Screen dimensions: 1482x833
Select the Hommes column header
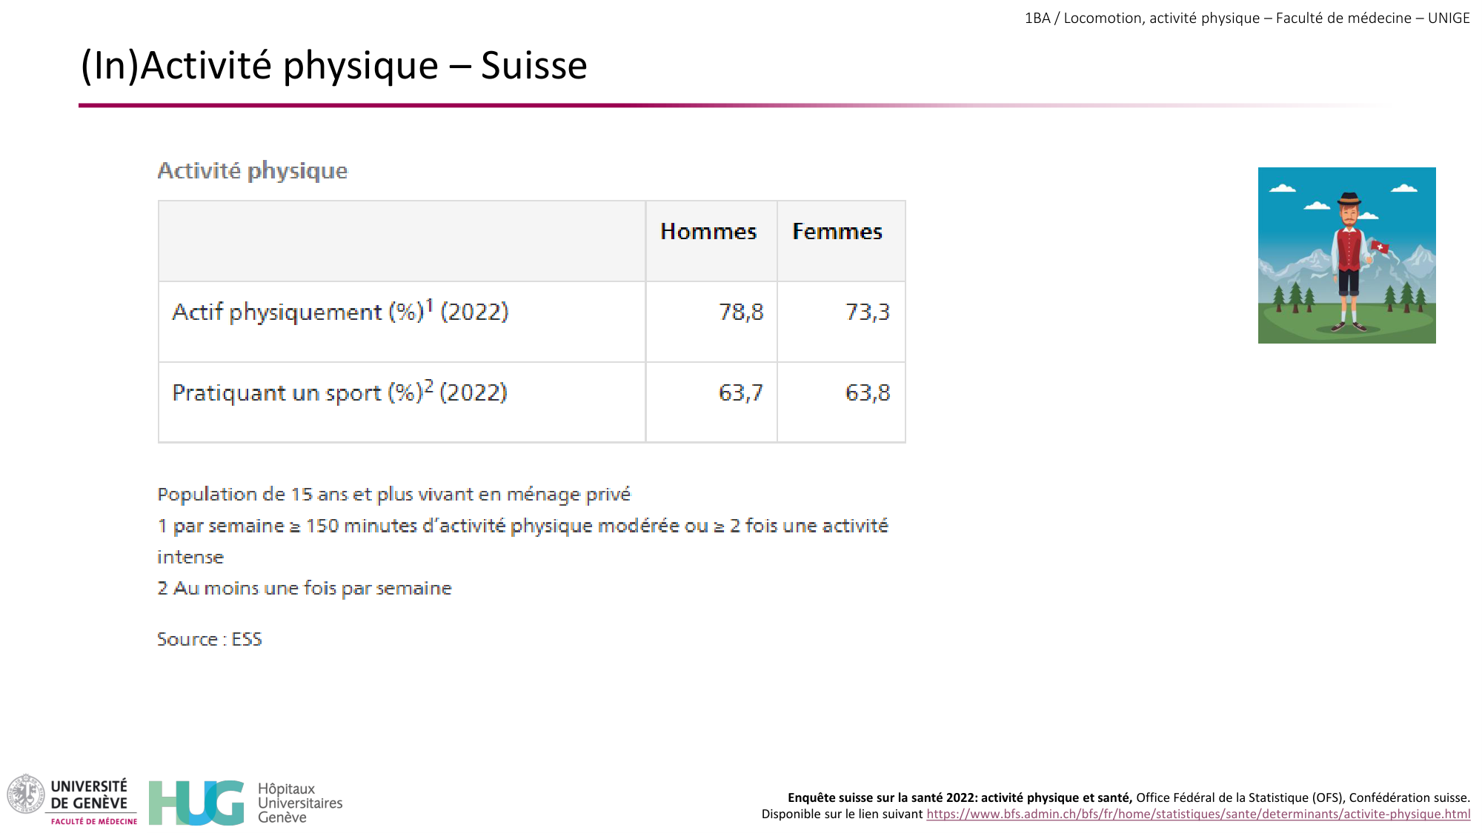(709, 231)
